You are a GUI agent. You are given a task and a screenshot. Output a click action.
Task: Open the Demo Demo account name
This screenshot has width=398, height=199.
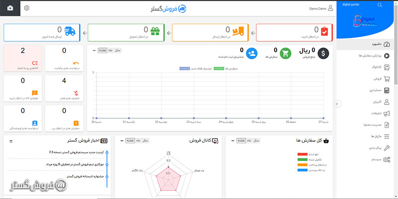click(x=318, y=8)
